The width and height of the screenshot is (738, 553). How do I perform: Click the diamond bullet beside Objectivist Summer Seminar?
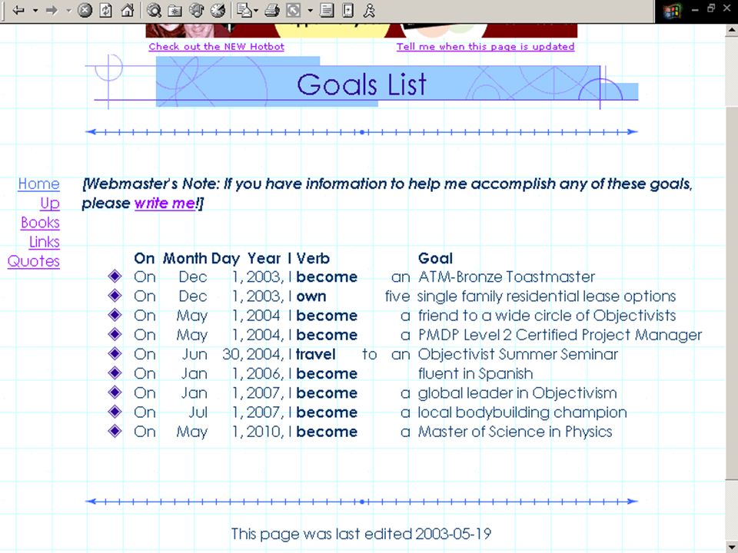115,353
